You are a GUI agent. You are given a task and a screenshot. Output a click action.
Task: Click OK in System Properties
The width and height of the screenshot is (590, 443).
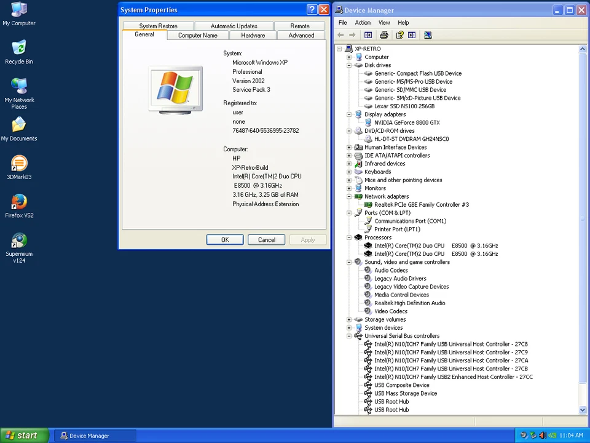coord(224,239)
